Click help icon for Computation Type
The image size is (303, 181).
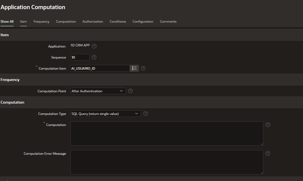tap(146, 114)
